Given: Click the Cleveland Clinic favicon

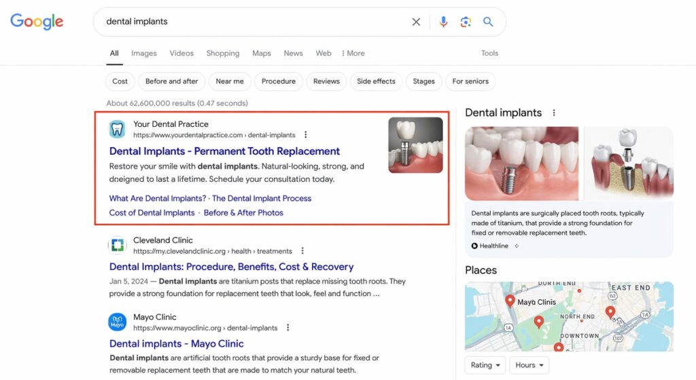Looking at the screenshot, I should pos(117,245).
